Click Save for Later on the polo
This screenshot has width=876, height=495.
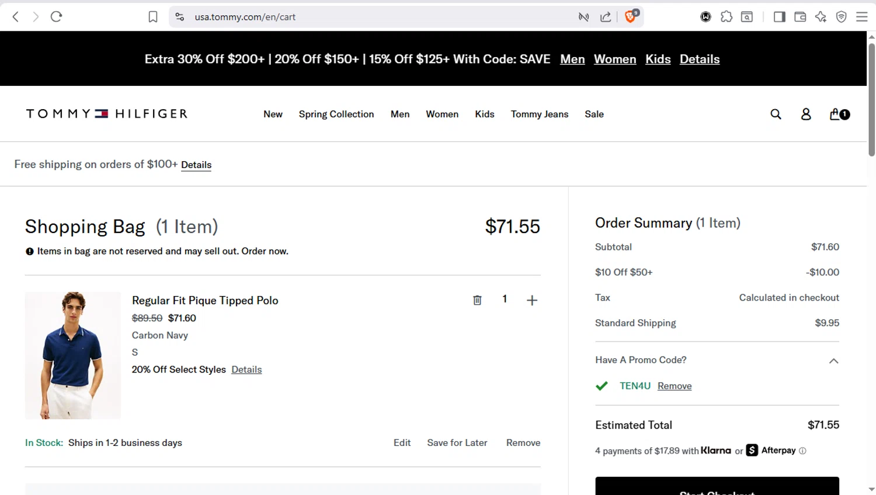click(x=457, y=442)
